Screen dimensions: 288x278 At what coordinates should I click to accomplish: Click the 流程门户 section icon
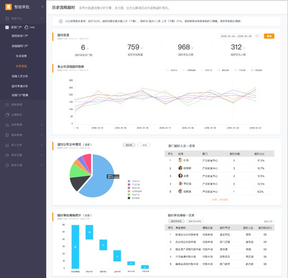pyautogui.click(x=7, y=27)
